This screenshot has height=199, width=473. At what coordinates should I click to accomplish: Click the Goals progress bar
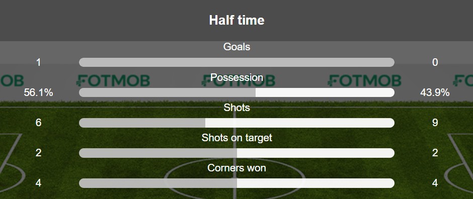[x=236, y=62]
